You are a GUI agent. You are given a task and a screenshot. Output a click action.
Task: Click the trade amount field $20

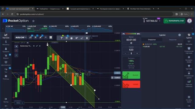(x=131, y=50)
